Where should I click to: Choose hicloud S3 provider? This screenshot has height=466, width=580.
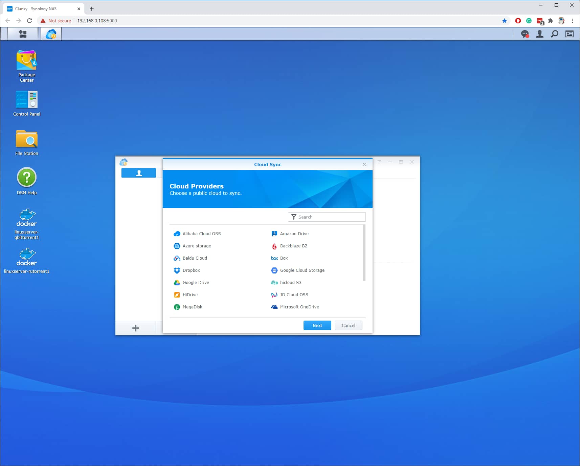286,282
